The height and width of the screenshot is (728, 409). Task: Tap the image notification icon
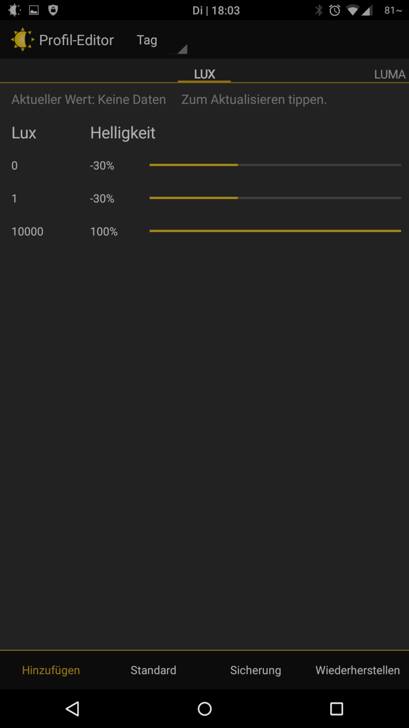tap(34, 10)
